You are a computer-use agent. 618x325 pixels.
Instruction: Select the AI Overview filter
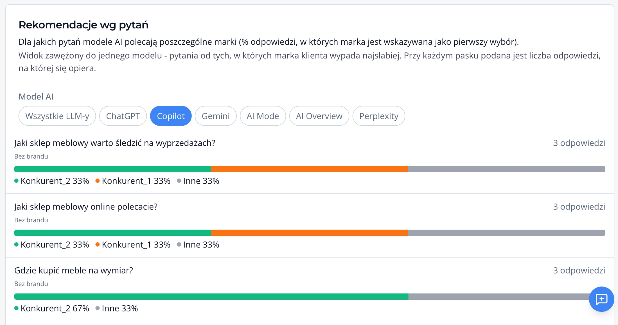pos(319,116)
